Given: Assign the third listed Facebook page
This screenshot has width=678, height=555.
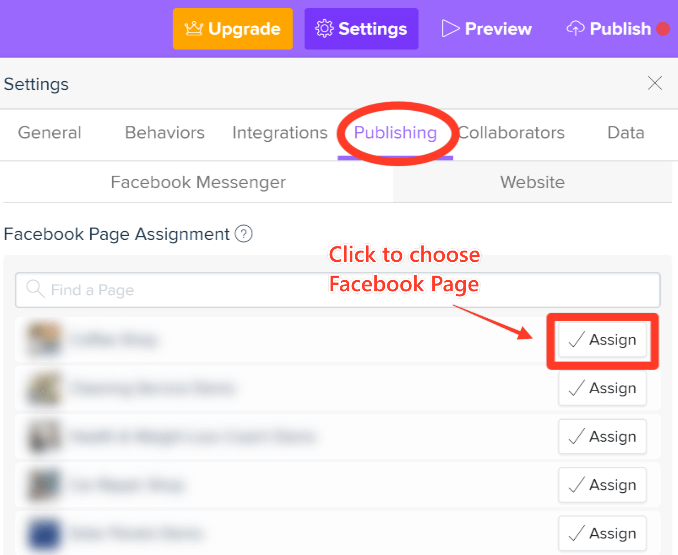Looking at the screenshot, I should [x=602, y=437].
